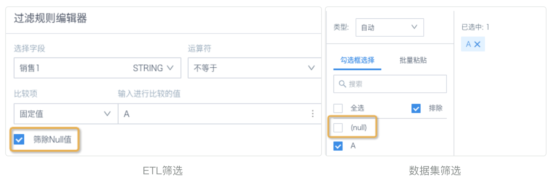Click the search magnifier icon
Screen dimensions: 554x184
pos(342,84)
